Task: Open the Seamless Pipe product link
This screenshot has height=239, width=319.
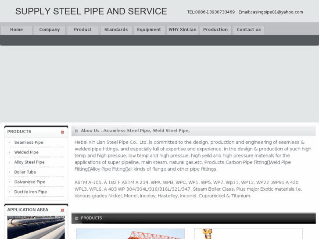Action: click(x=29, y=143)
